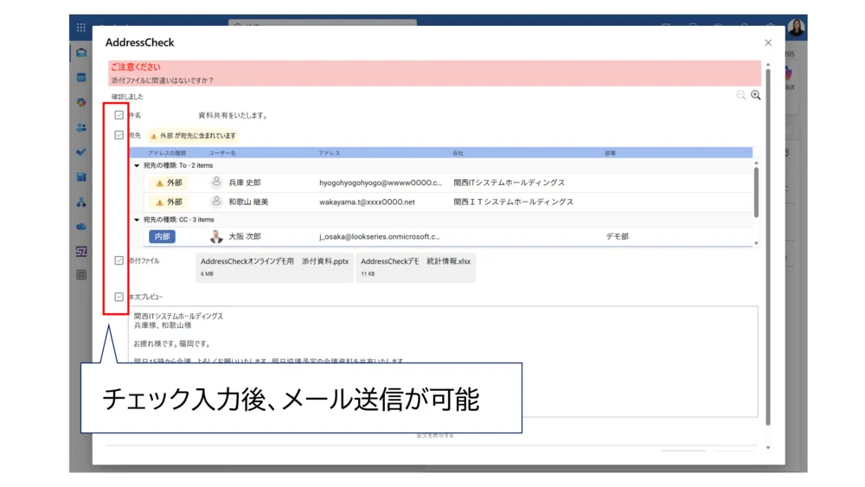Close the AddressCheck dialog

(x=768, y=42)
